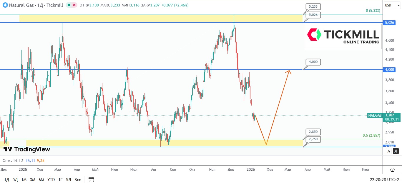Viewport: 402px width, 184px height.
Task: Click the green market status dot
Action: (x=68, y=5)
